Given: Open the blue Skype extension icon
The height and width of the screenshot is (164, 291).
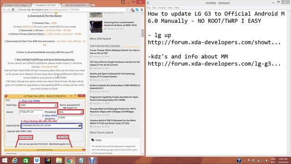Looking at the screenshot, I should pos(137,10).
